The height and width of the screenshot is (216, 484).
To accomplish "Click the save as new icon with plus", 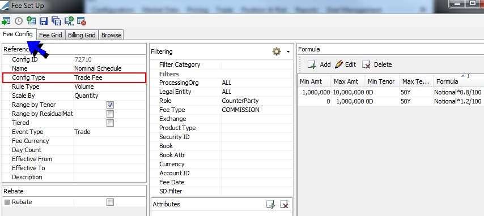I will (69, 21).
